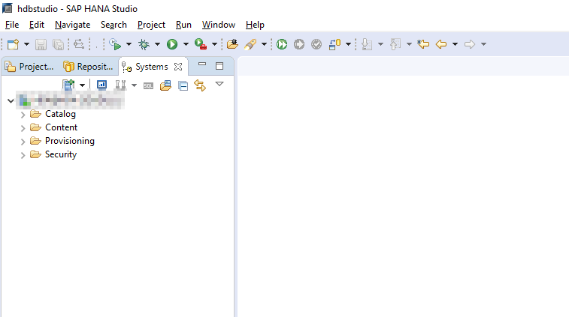This screenshot has height=317, width=569.
Task: Click the Save All icon
Action: (58, 44)
